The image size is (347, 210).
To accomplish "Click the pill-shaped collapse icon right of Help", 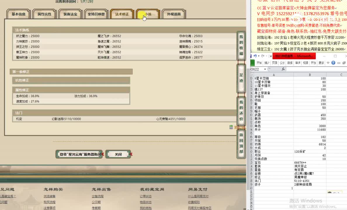I will pyautogui.click(x=339, y=63).
